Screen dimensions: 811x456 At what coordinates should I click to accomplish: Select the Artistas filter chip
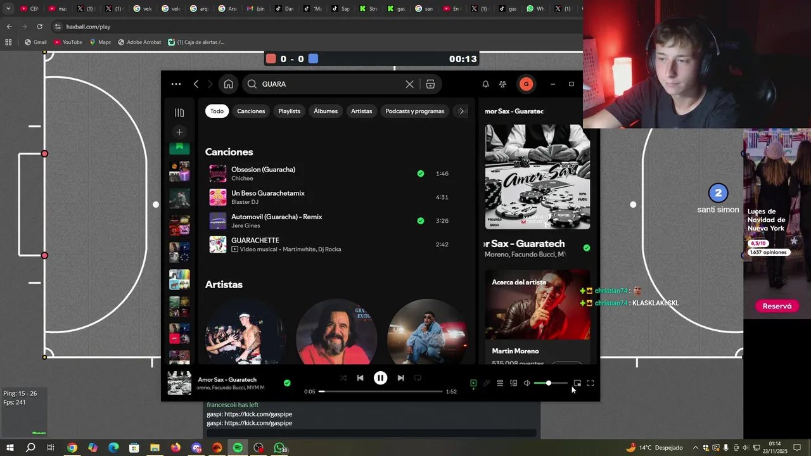(x=362, y=111)
